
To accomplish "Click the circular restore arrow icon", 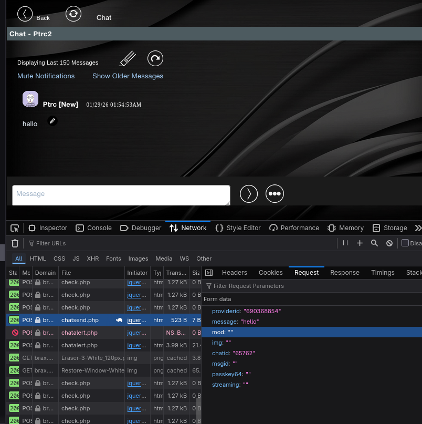I will 155,58.
